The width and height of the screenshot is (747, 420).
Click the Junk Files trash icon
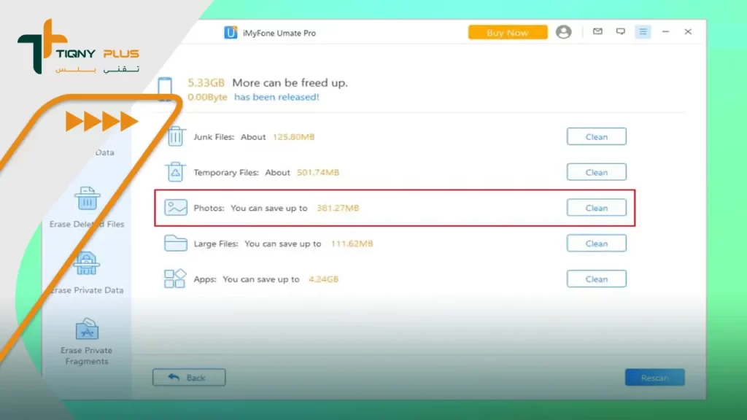175,136
